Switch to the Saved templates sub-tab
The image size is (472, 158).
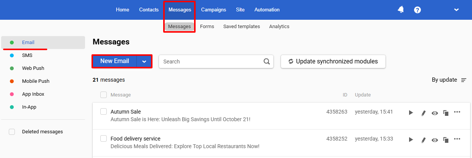(x=242, y=27)
